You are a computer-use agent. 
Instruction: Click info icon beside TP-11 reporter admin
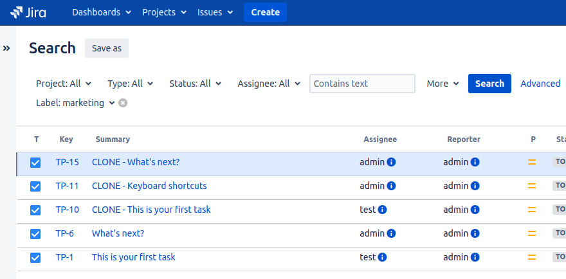(475, 186)
